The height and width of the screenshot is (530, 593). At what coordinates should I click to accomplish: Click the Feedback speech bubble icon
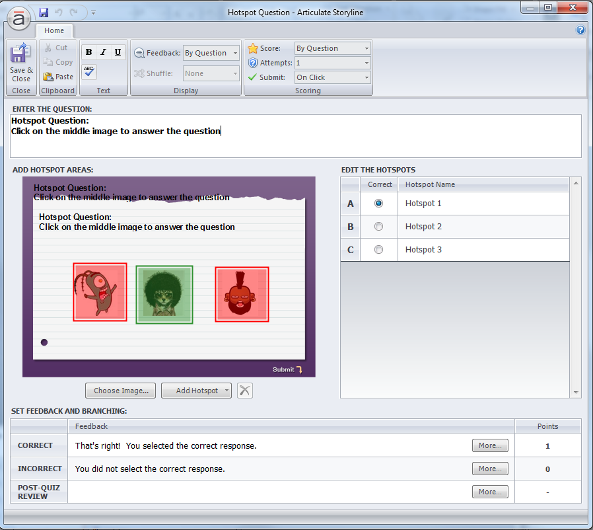139,53
